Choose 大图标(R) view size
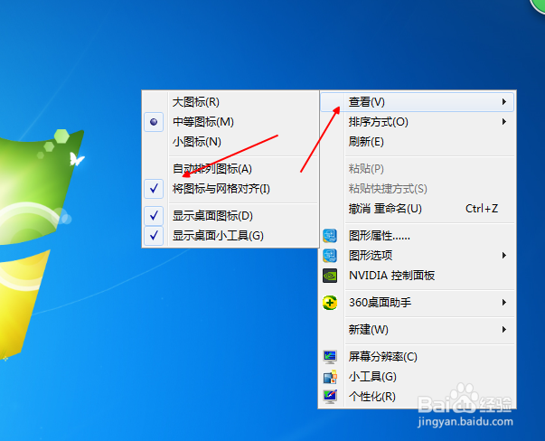The image size is (545, 441). coord(230,102)
